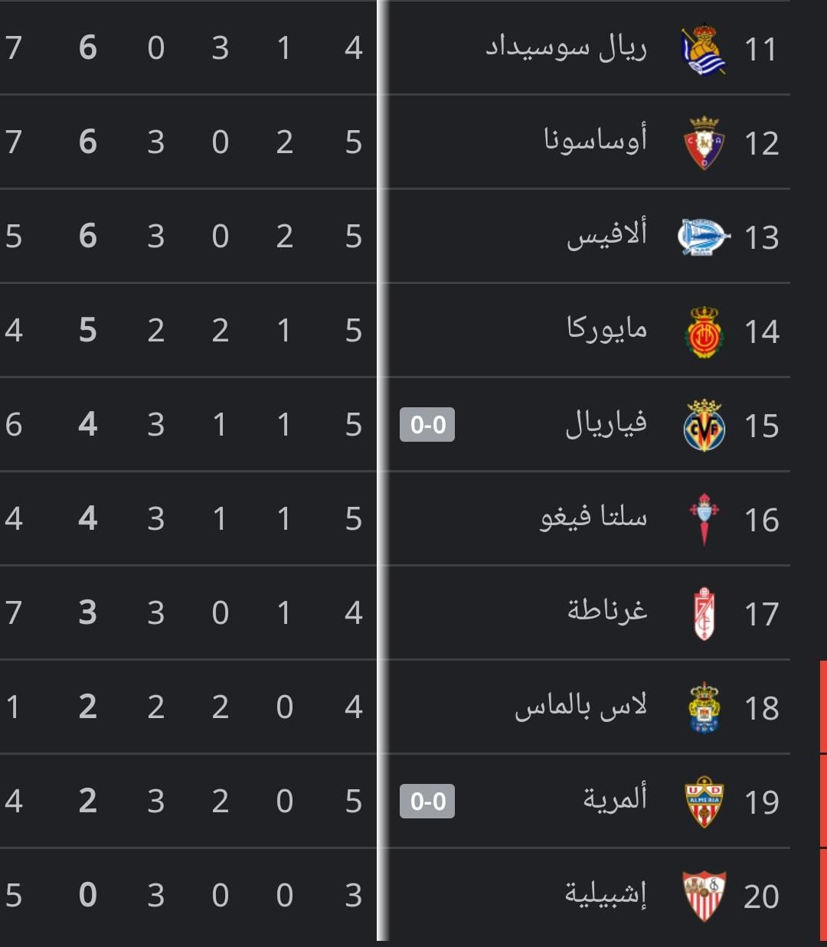Screen dimensions: 827x947
Task: Click the Osasuna club crest
Action: tap(704, 143)
